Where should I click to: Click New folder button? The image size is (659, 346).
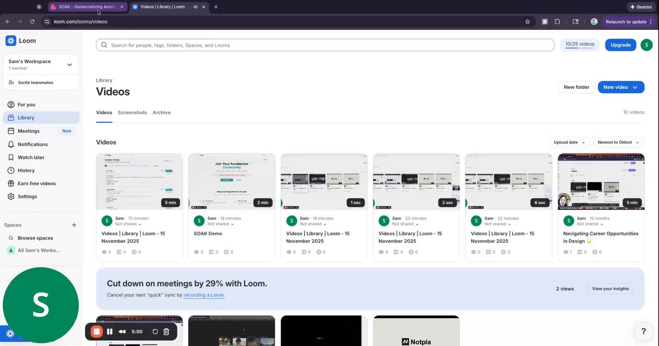click(x=576, y=87)
